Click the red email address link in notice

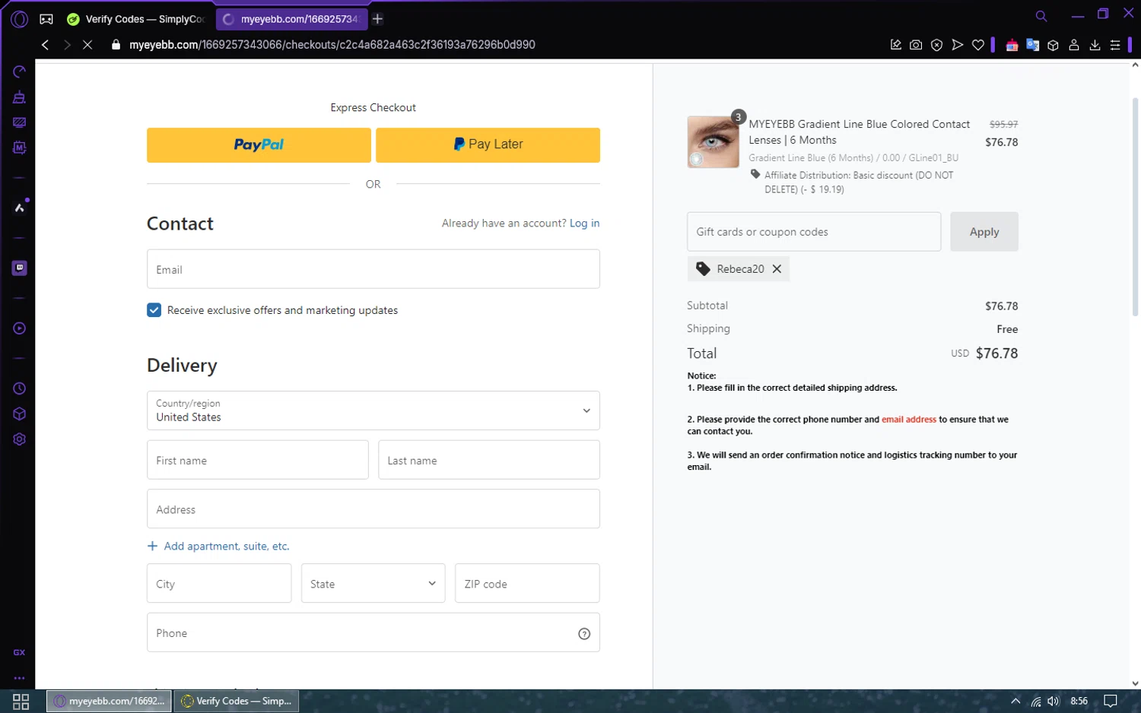coord(908,420)
